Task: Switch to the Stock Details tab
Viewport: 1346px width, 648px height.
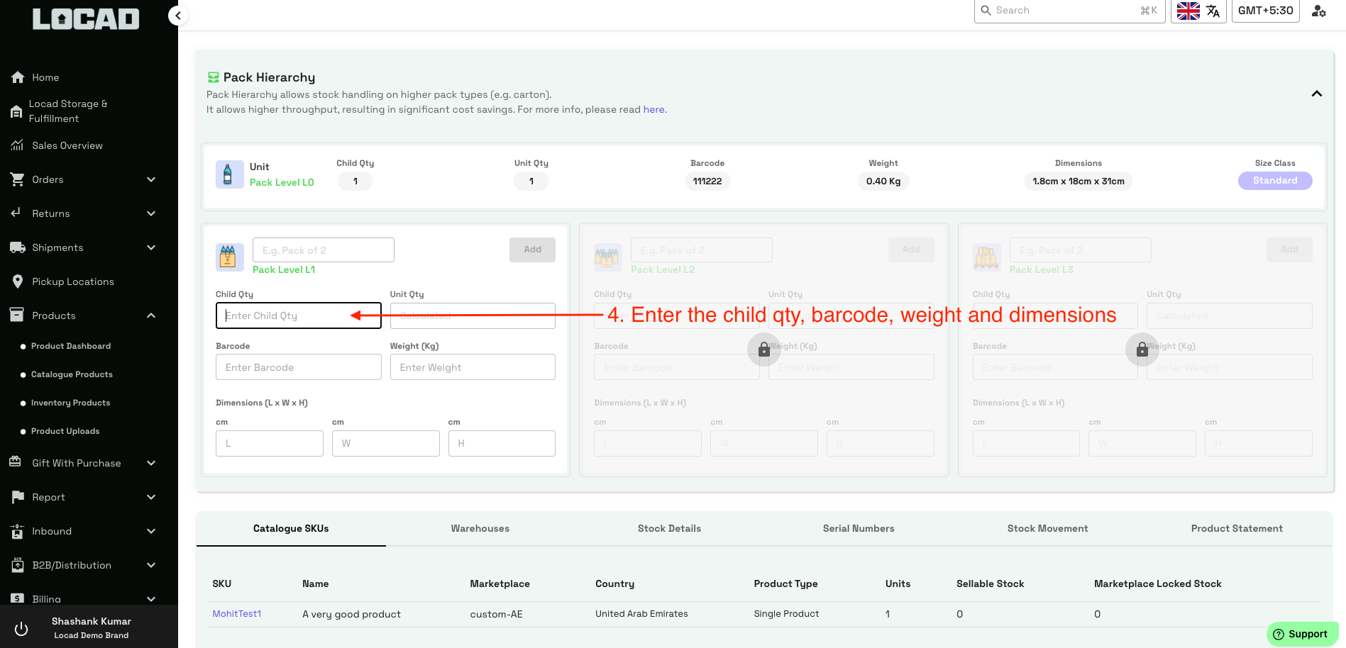Action: pos(669,528)
